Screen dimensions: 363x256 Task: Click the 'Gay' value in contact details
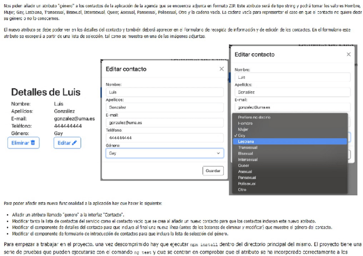pyautogui.click(x=58, y=133)
